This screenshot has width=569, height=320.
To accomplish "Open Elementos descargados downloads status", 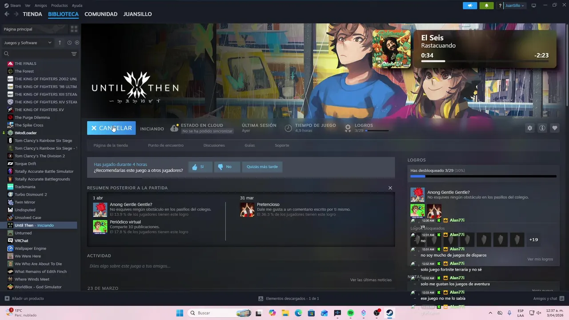I will [289, 299].
